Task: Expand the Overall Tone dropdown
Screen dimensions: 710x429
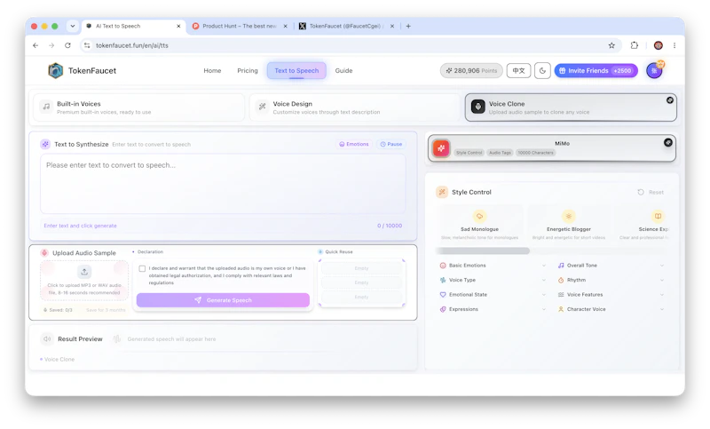Action: (611, 266)
